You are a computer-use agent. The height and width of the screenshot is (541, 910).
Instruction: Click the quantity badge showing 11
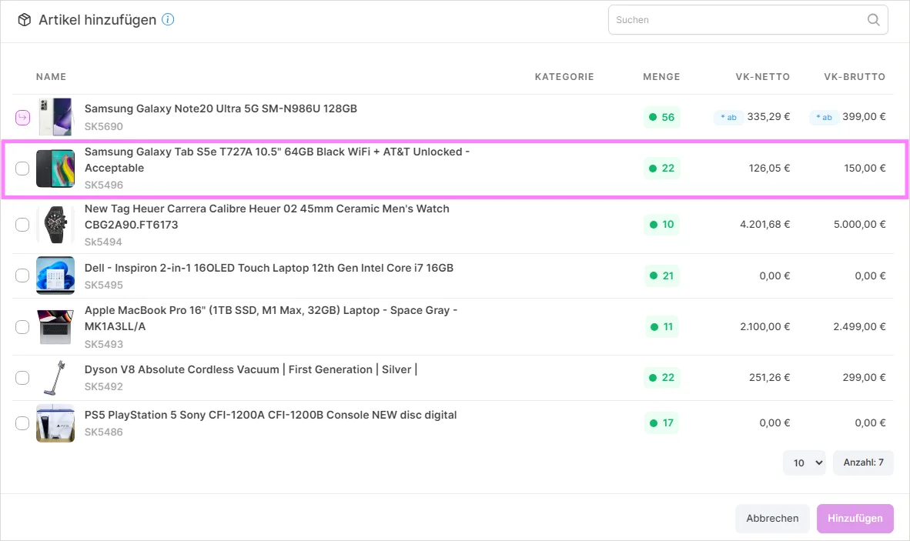[x=661, y=327]
